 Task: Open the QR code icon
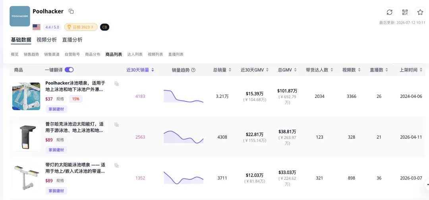pyautogui.click(x=405, y=12)
